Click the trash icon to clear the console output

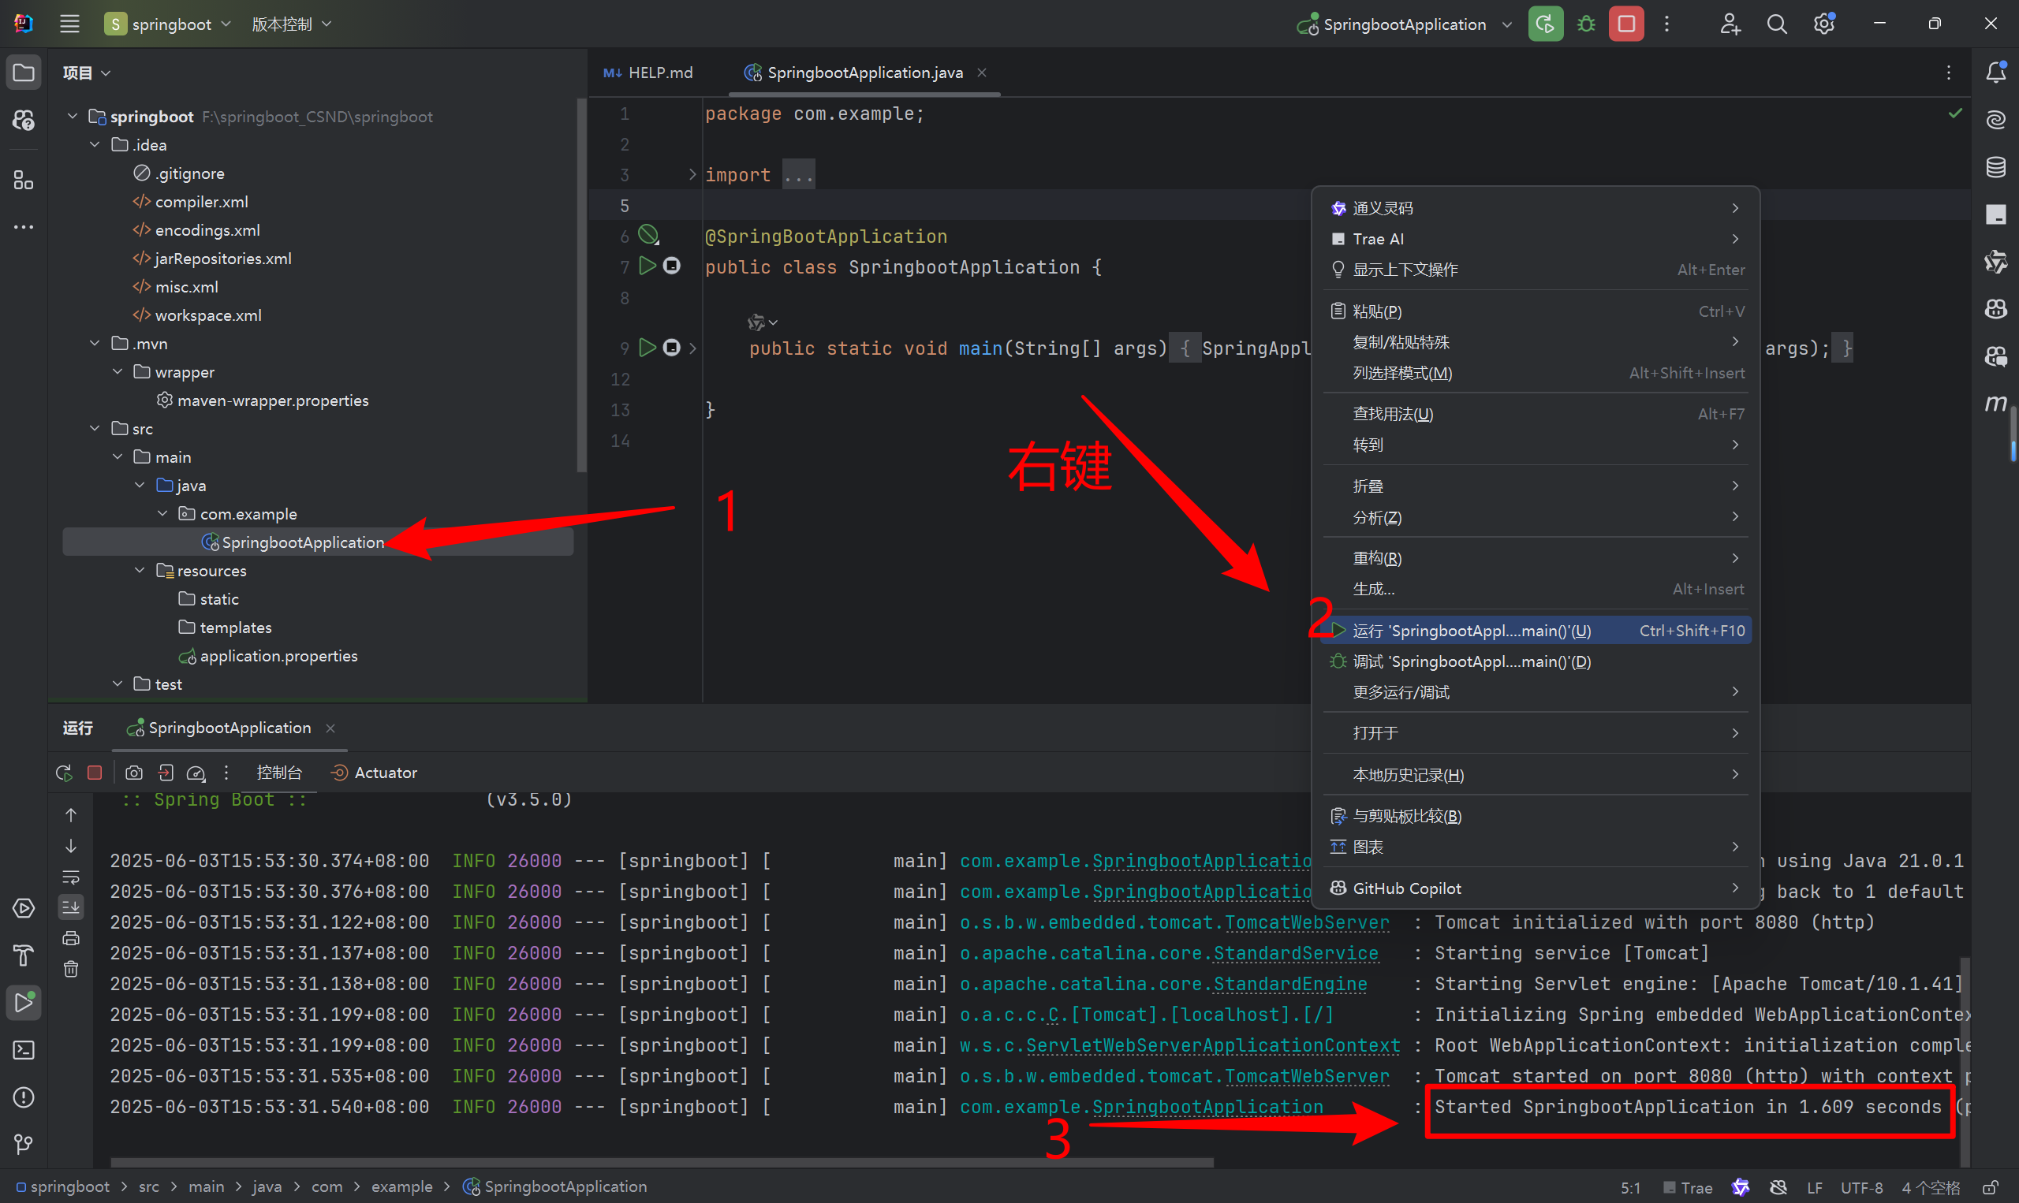coord(71,969)
